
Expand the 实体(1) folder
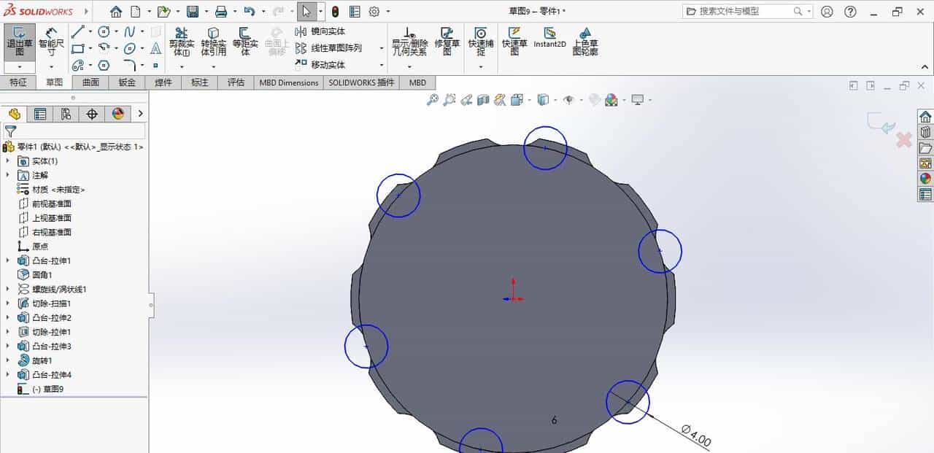[7, 161]
